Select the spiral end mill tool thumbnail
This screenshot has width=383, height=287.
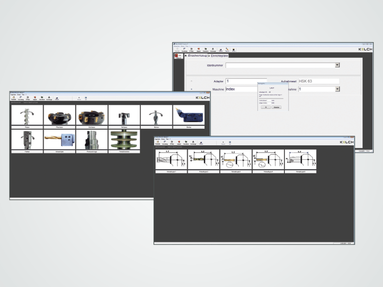click(x=27, y=115)
